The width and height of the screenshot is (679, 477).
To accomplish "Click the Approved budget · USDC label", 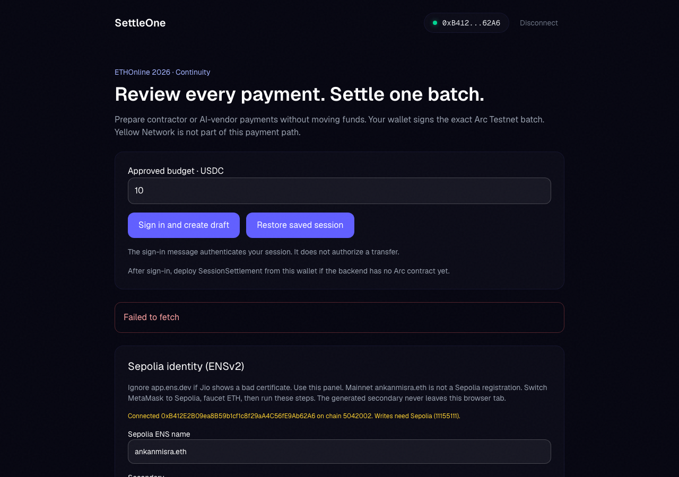I will [176, 171].
